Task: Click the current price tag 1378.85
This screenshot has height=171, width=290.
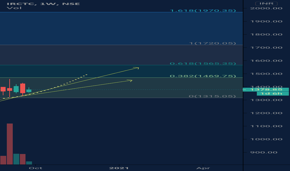Action: (x=266, y=90)
